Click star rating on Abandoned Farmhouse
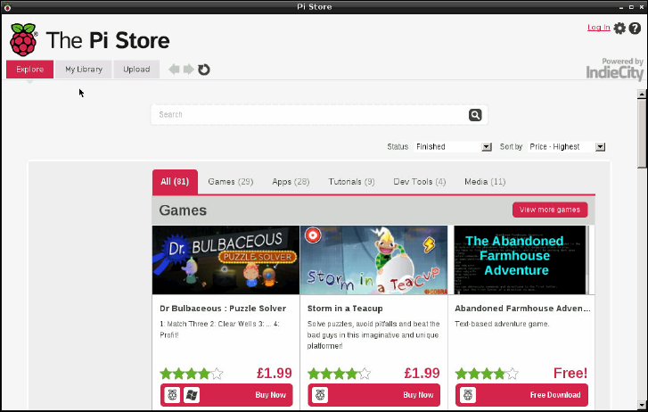 (487, 374)
